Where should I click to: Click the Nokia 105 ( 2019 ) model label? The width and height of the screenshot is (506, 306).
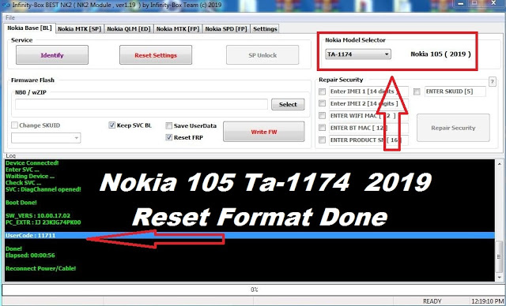440,54
